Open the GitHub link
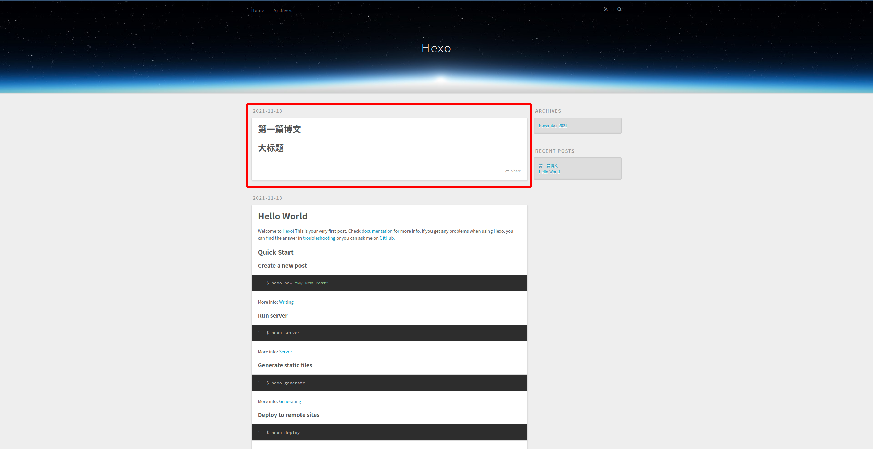Image resolution: width=873 pixels, height=449 pixels. (387, 238)
